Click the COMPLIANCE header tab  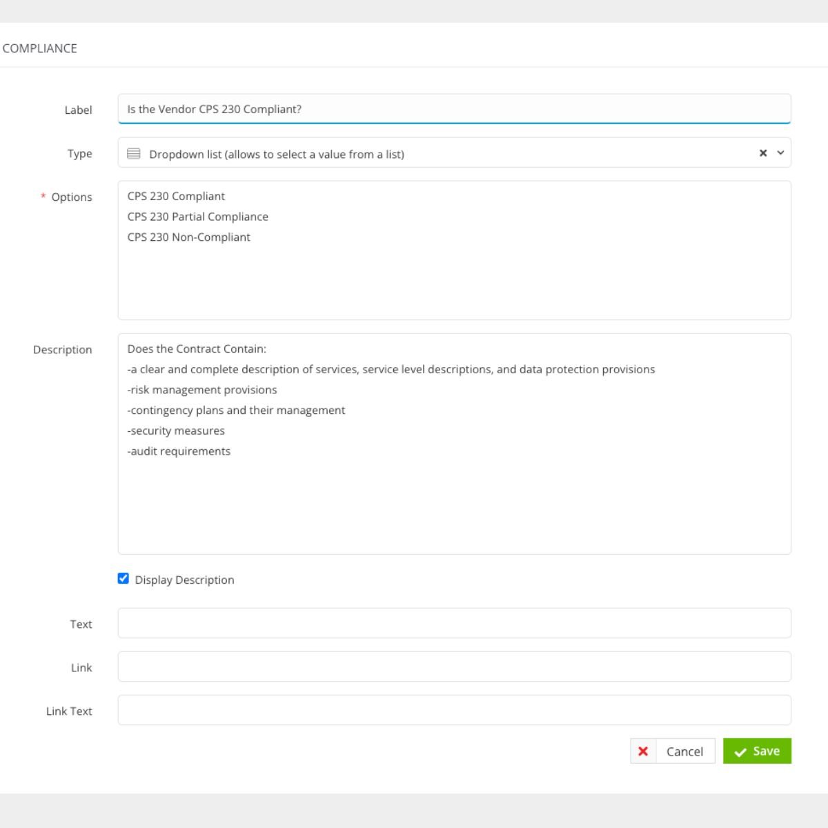tap(39, 48)
